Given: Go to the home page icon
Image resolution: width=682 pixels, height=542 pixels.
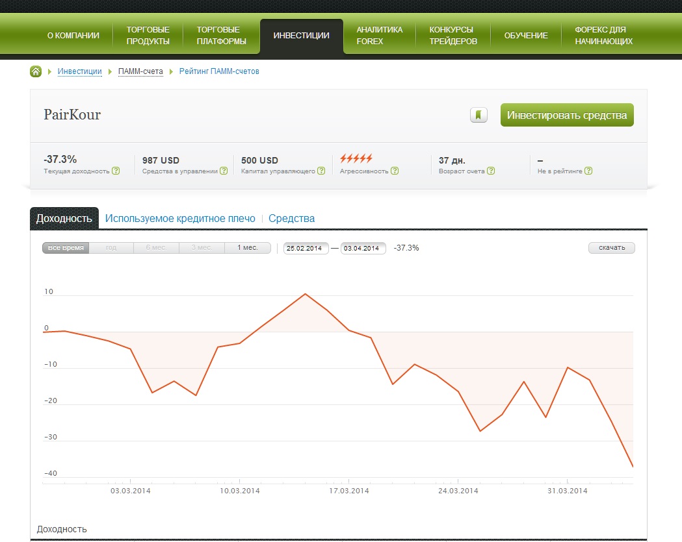Looking at the screenshot, I should point(36,71).
